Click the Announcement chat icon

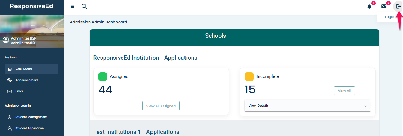coord(9,80)
